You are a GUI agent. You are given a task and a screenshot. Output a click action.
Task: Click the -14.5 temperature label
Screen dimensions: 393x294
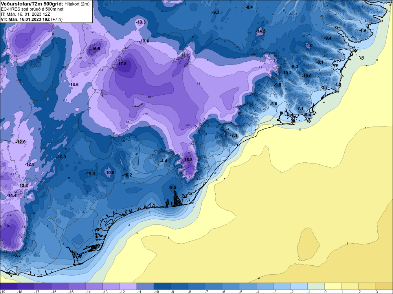261,31
